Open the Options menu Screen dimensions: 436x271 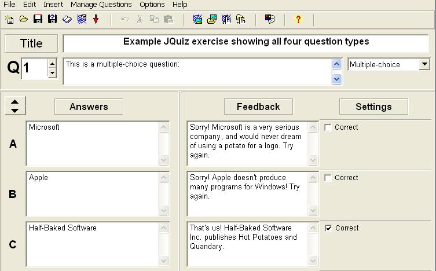click(152, 5)
